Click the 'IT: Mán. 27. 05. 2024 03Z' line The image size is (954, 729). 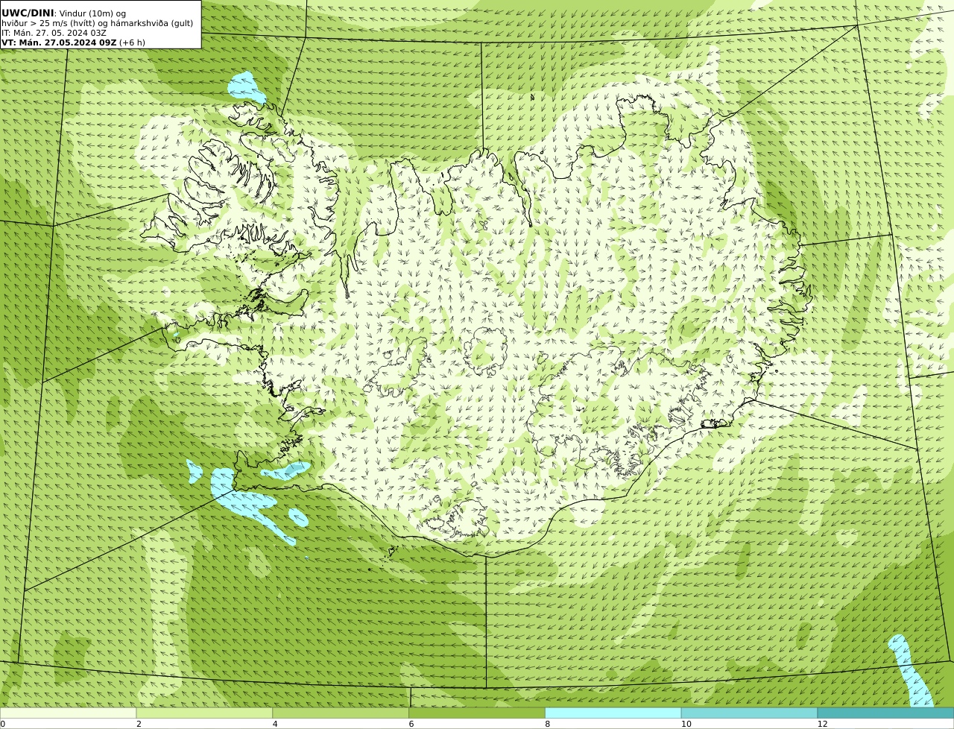[54, 33]
